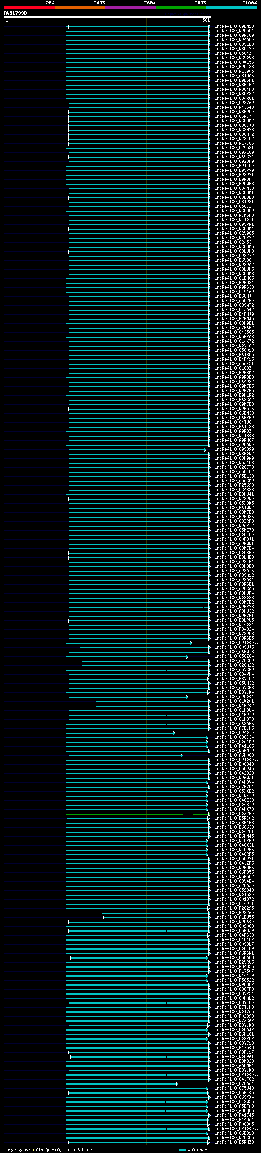This screenshot has width=261, height=1153.
Task: Click hit label UniRef100_A6MWT3
Action: [234, 652]
